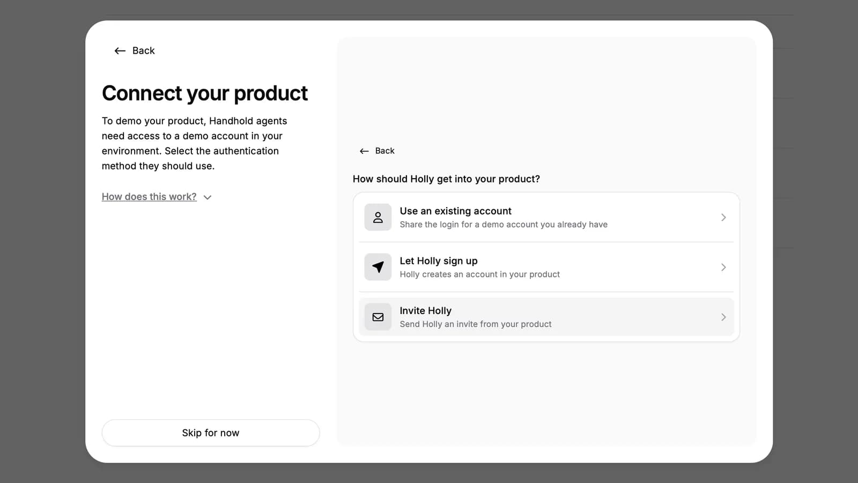Click 'Holly creates an account in your product' text
858x483 pixels.
coord(479,274)
